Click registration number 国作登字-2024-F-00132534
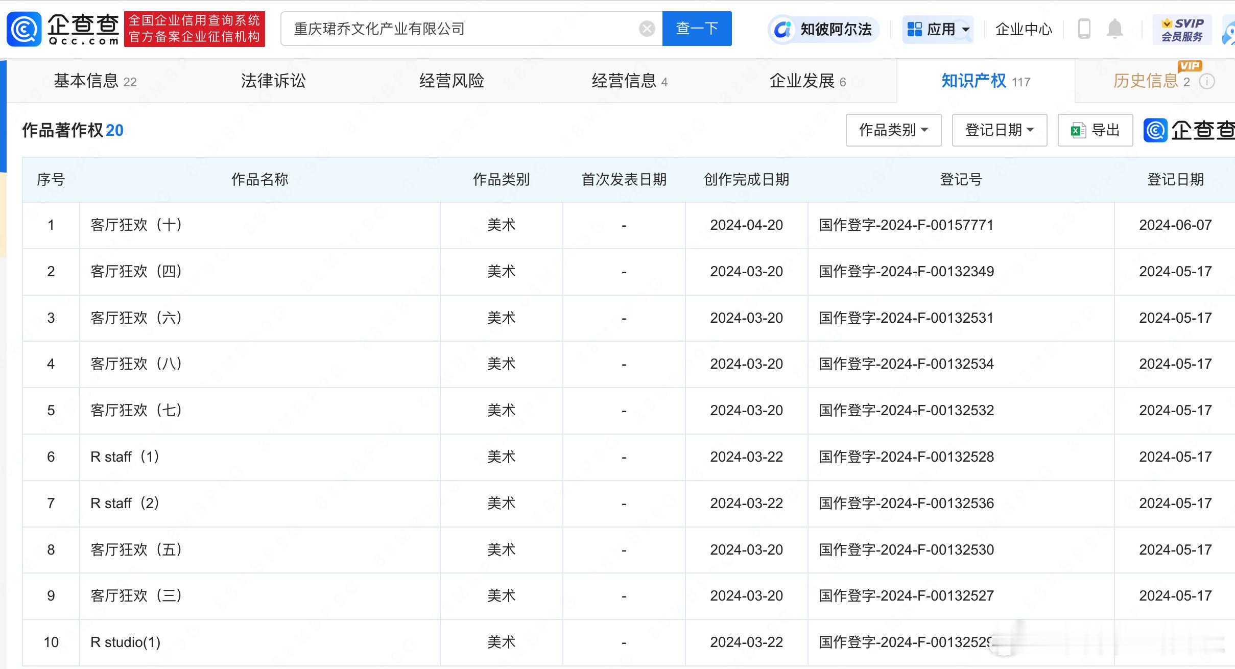Viewport: 1235px width, 669px height. coord(906,364)
